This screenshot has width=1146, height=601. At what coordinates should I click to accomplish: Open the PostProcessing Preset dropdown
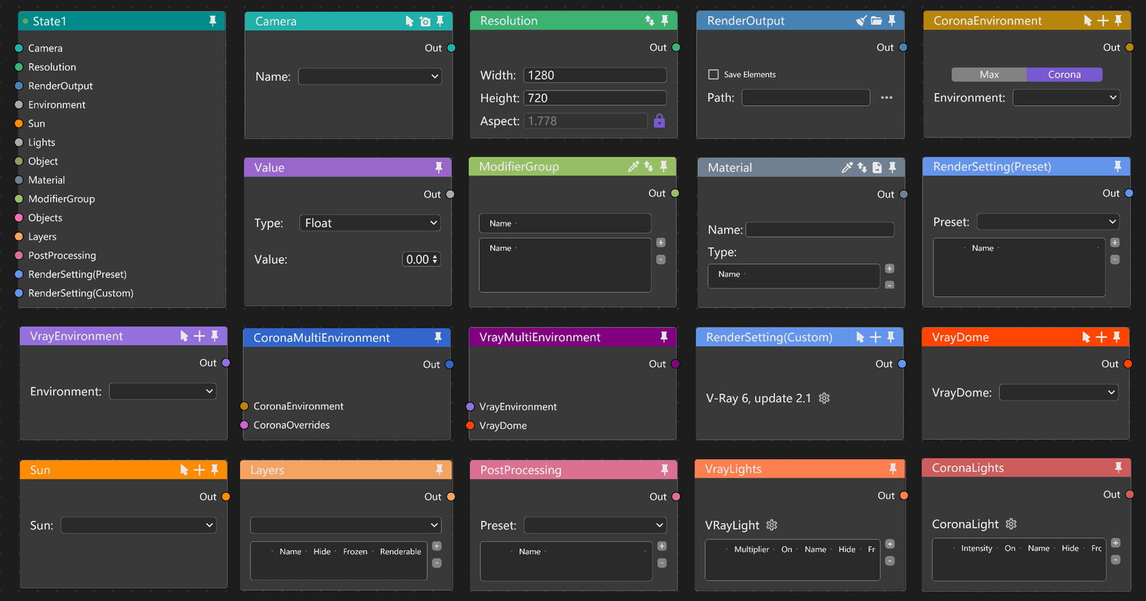pos(595,526)
